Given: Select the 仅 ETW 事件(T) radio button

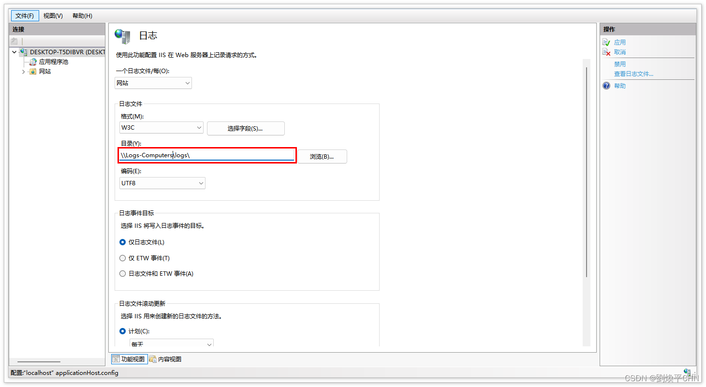Looking at the screenshot, I should click(122, 258).
